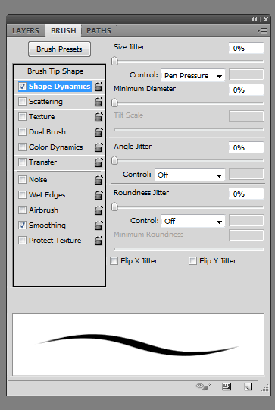This screenshot has height=410, width=275.
Task: Toggle the lock icon for Color Dynamics
Action: 98,147
